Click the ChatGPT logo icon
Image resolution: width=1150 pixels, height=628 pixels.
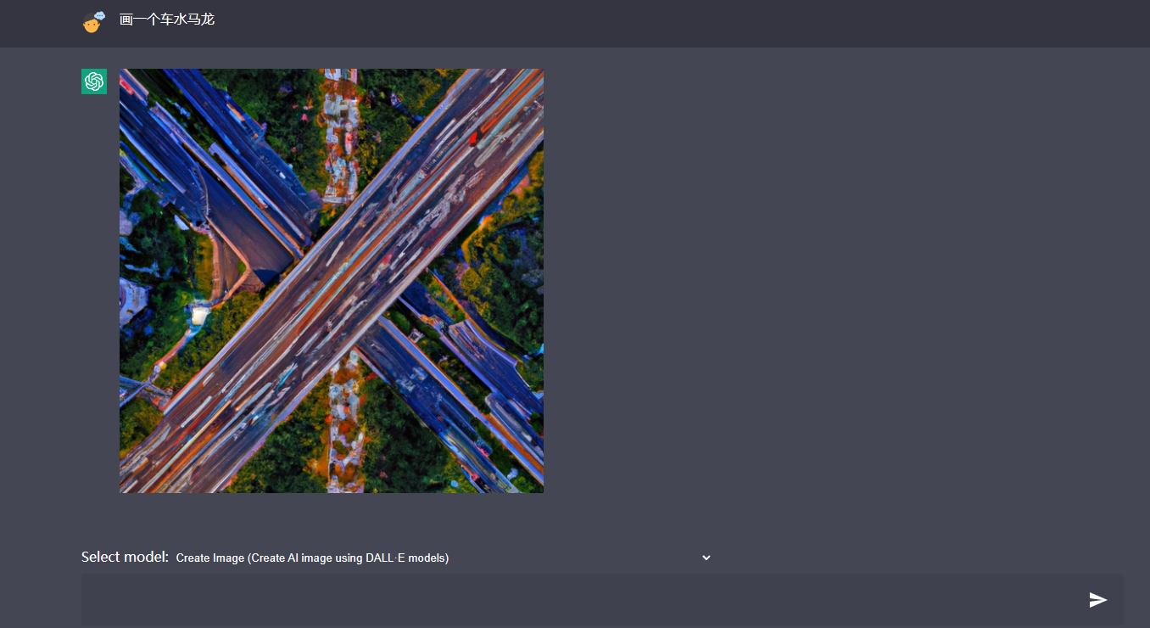(94, 81)
